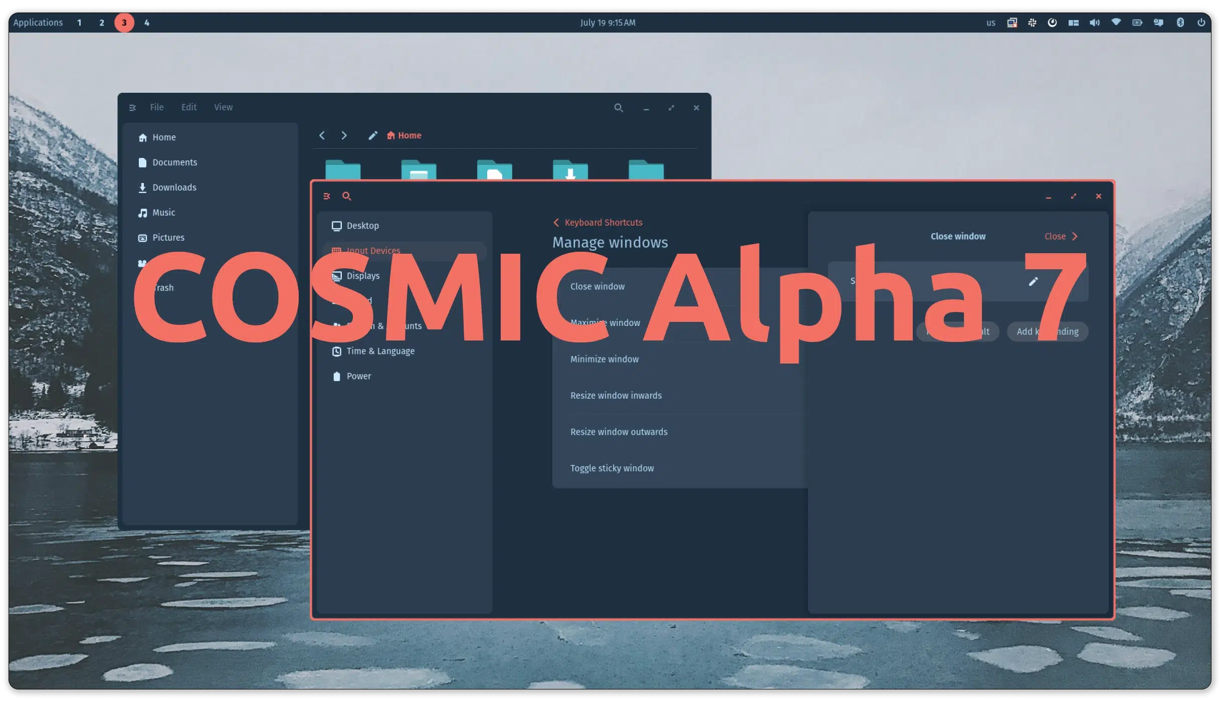Toggle the navigation sidebar in Settings
The image size is (1220, 702).
coord(327,196)
